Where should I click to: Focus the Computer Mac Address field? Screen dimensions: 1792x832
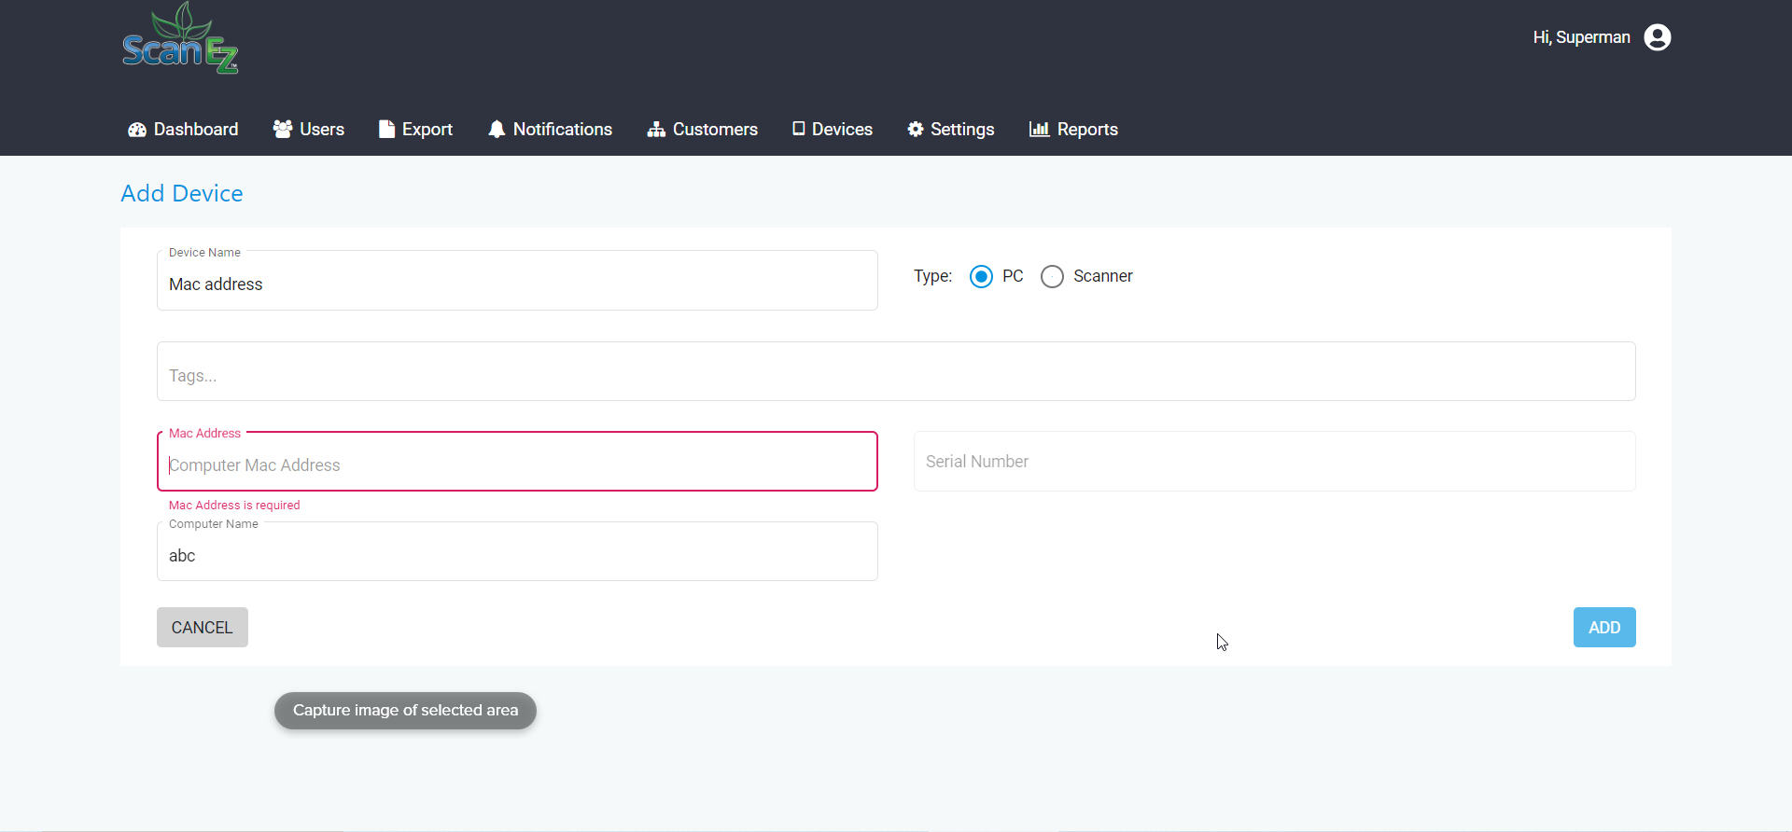click(x=517, y=461)
